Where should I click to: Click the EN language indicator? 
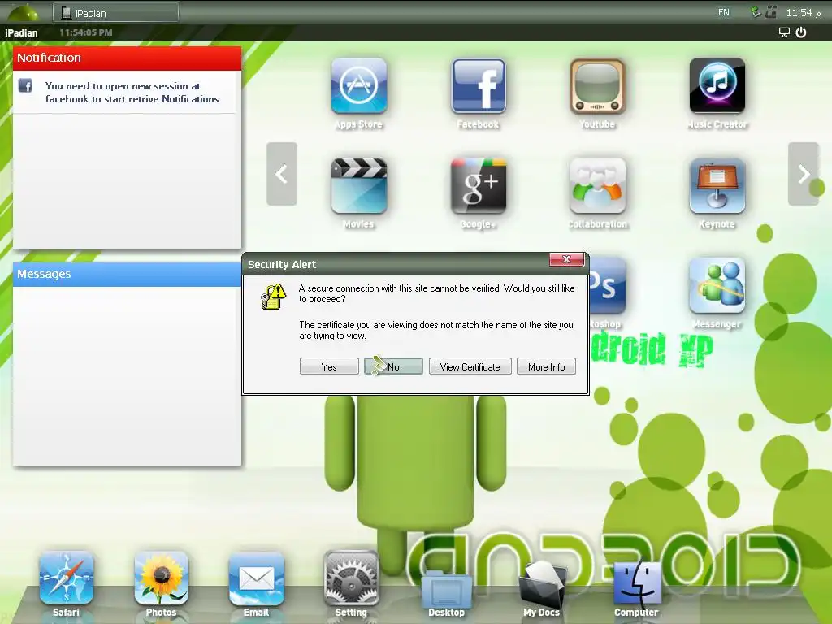coord(724,12)
